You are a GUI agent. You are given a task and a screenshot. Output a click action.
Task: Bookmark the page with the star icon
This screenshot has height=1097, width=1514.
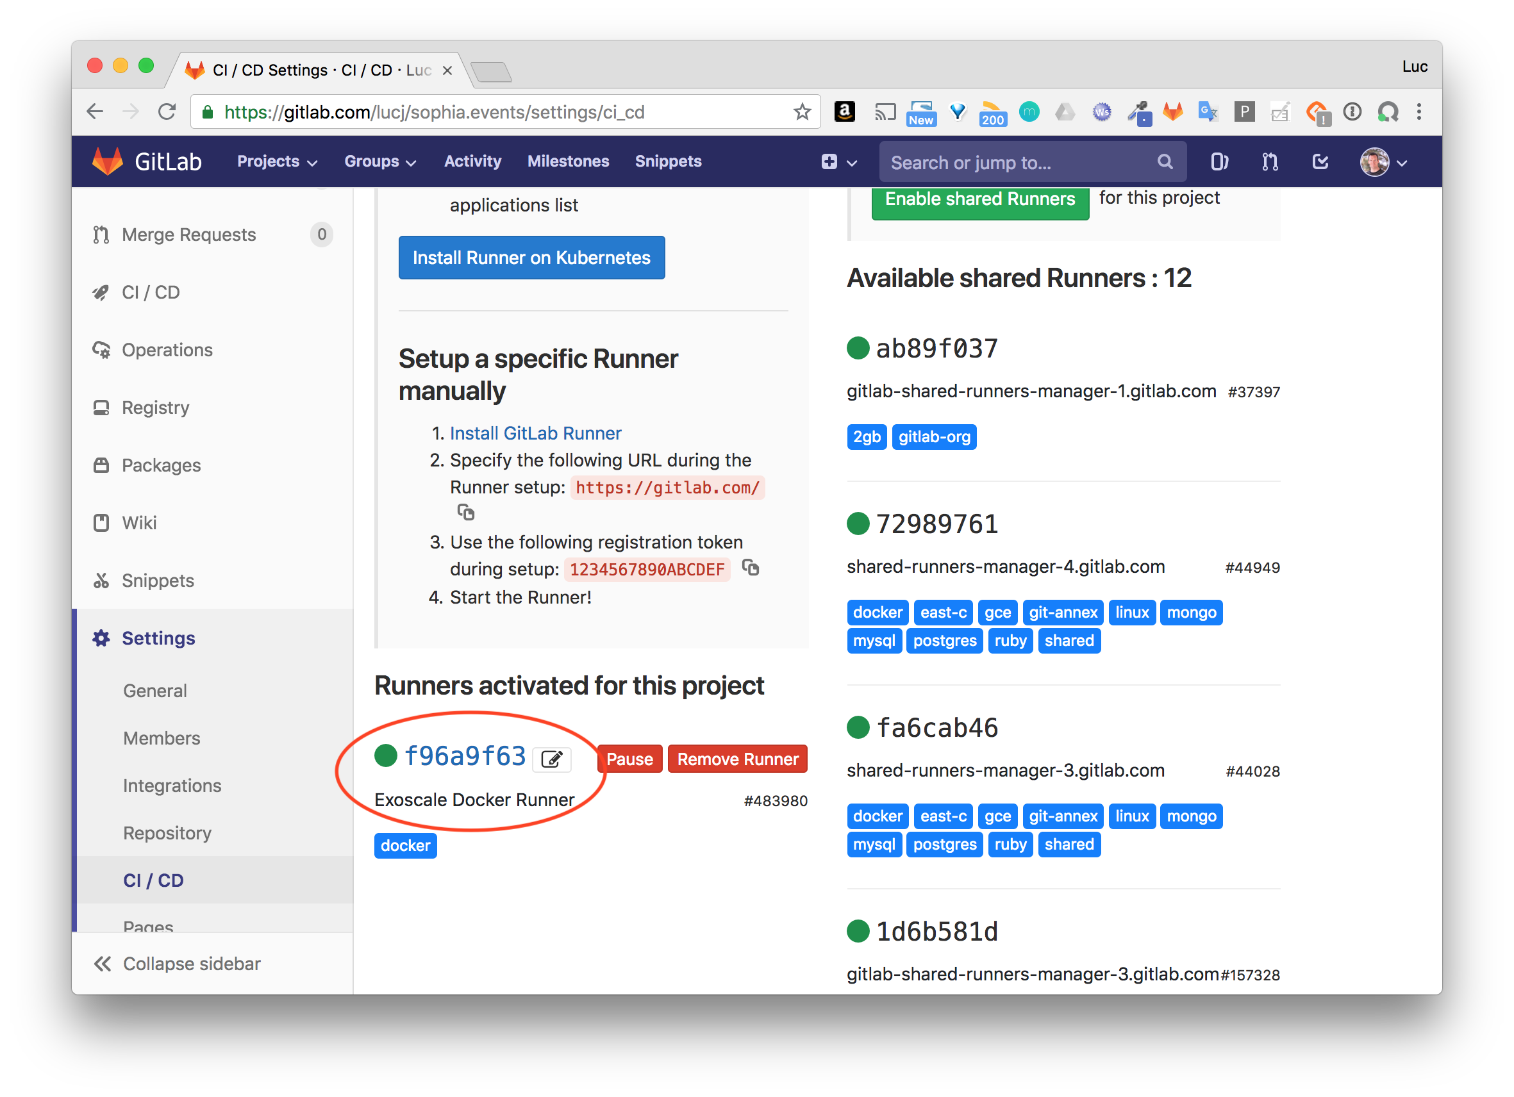[802, 111]
